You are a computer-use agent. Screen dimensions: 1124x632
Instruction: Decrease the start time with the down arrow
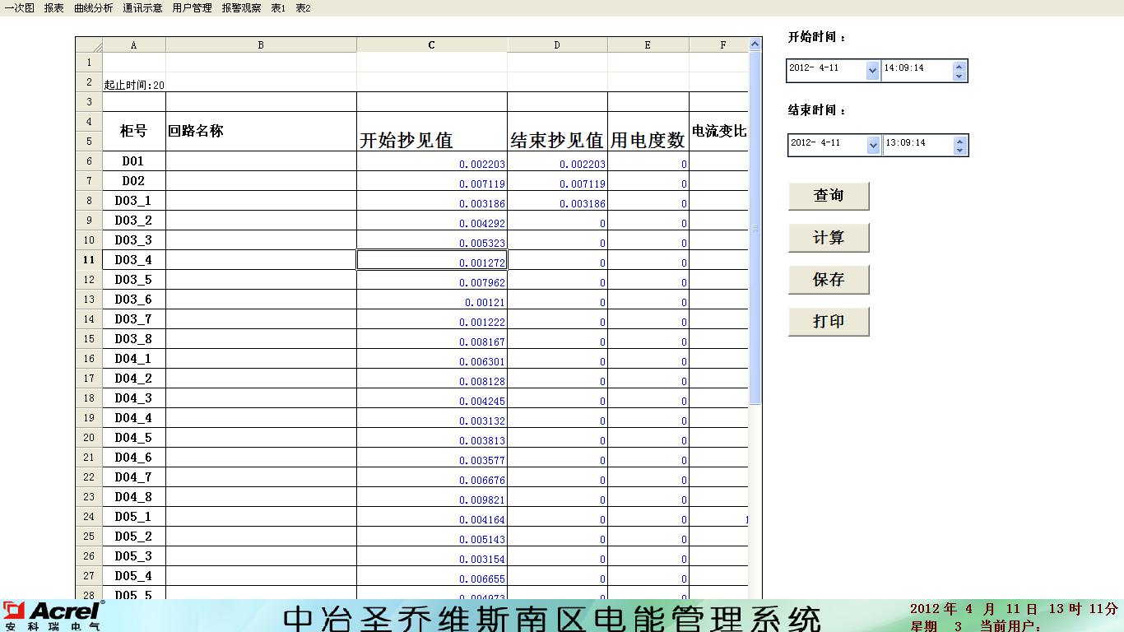tap(959, 76)
